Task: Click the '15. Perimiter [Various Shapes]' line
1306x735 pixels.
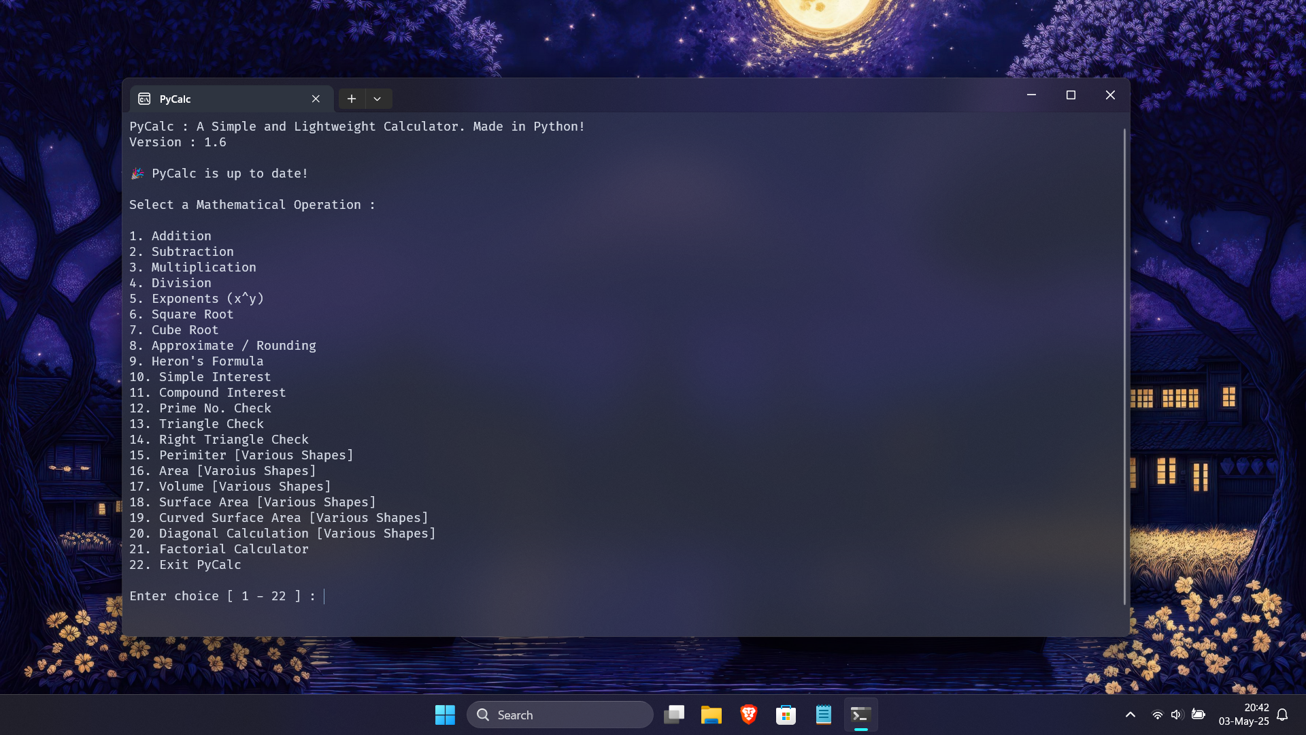Action: click(x=241, y=455)
